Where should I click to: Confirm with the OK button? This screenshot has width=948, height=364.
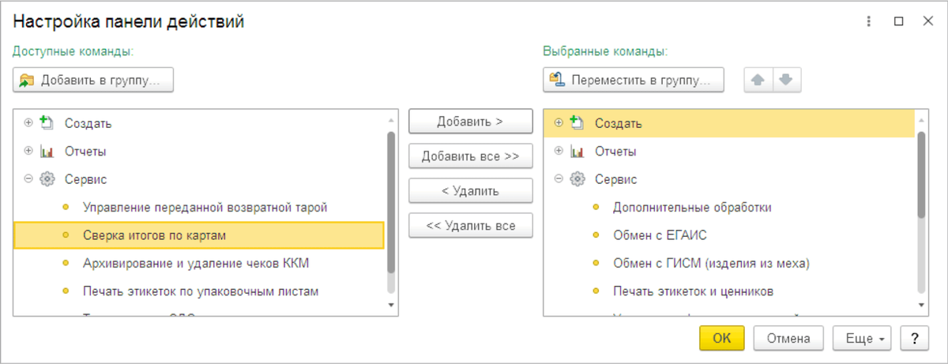click(x=722, y=338)
